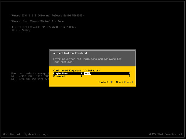
Task: Click <F12> Shut Down/Restart
Action: pos(165,134)
